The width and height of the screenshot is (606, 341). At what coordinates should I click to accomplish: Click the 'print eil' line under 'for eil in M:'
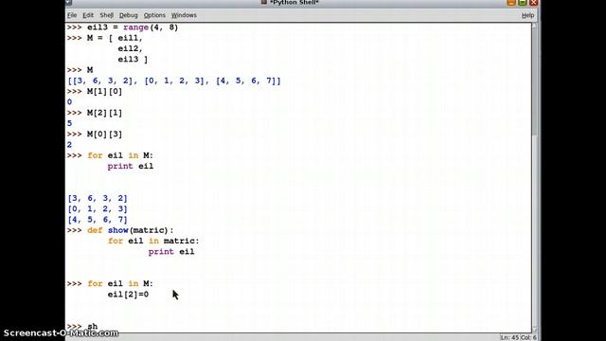tap(131, 166)
